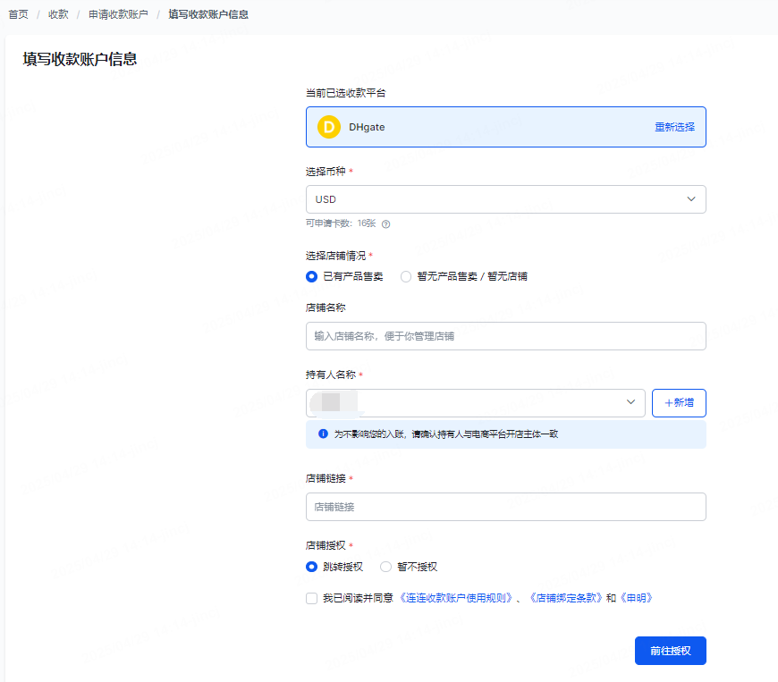
Task: Click the chevron arrow in currency selector
Action: (x=690, y=199)
